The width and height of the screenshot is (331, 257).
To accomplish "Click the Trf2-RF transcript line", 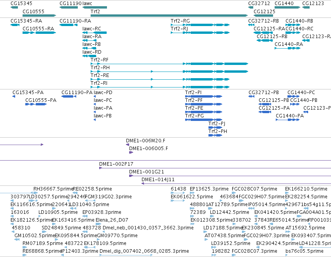I will [169, 64].
